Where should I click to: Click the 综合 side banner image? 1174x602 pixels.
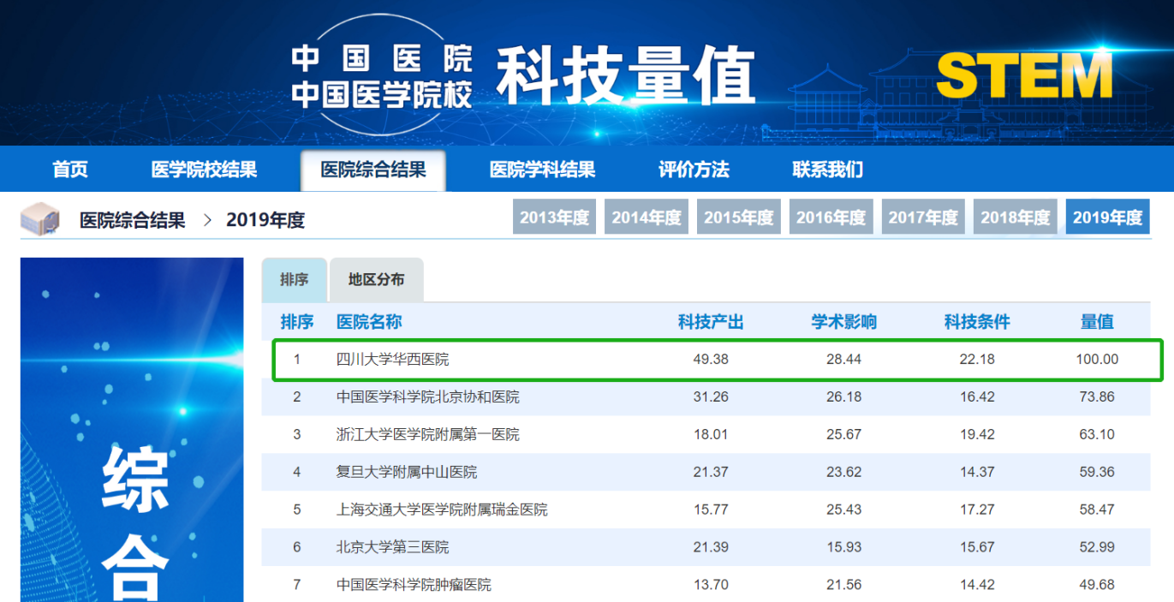(x=132, y=430)
